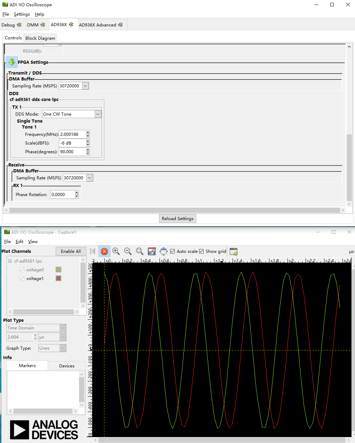Open the Help menu
355x443 pixels.
point(39,14)
